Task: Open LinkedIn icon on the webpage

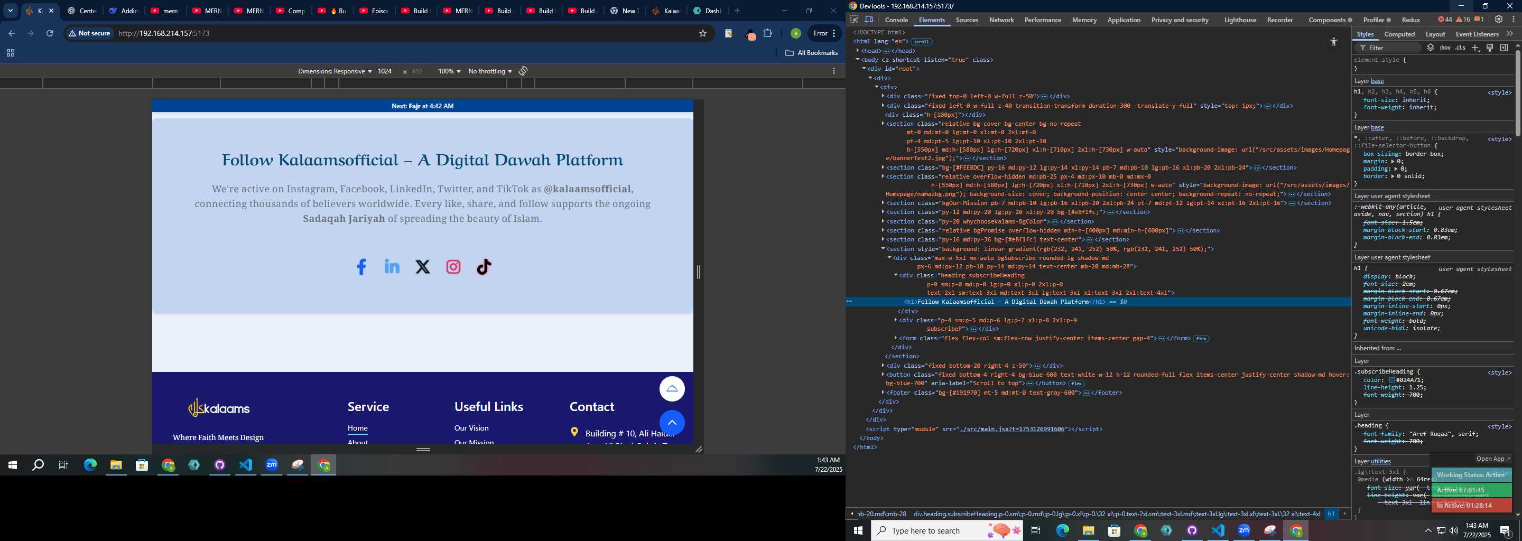Action: point(392,266)
